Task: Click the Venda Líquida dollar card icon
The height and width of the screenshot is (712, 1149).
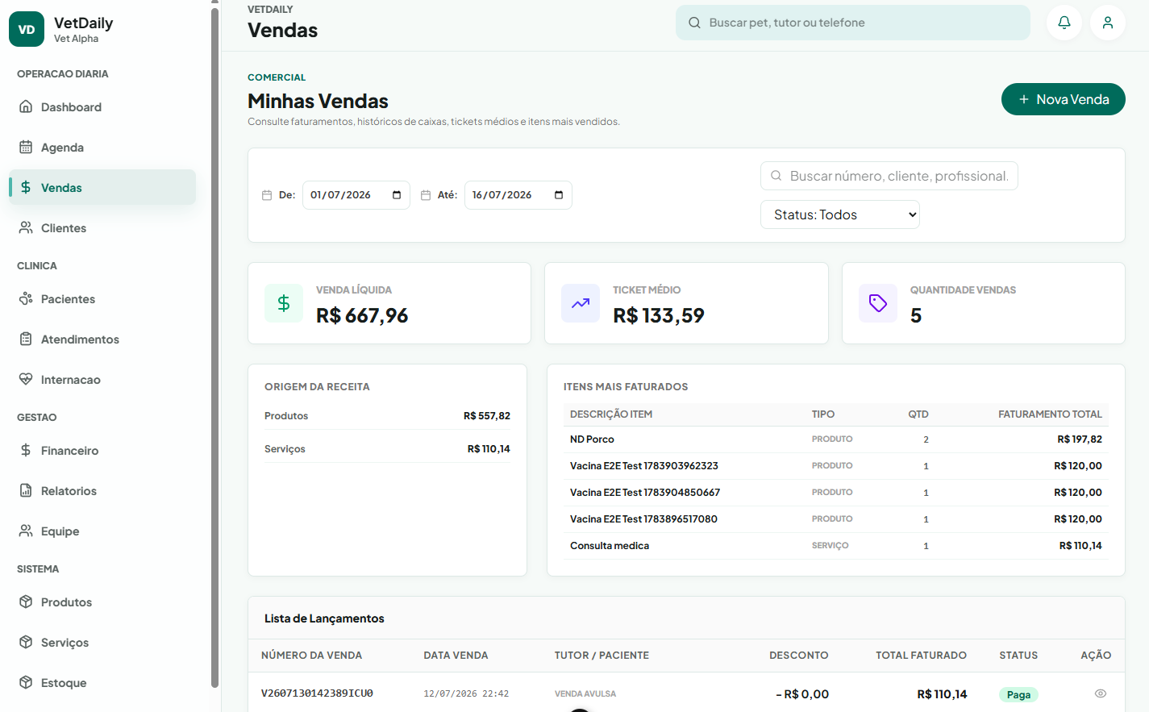Action: [284, 303]
